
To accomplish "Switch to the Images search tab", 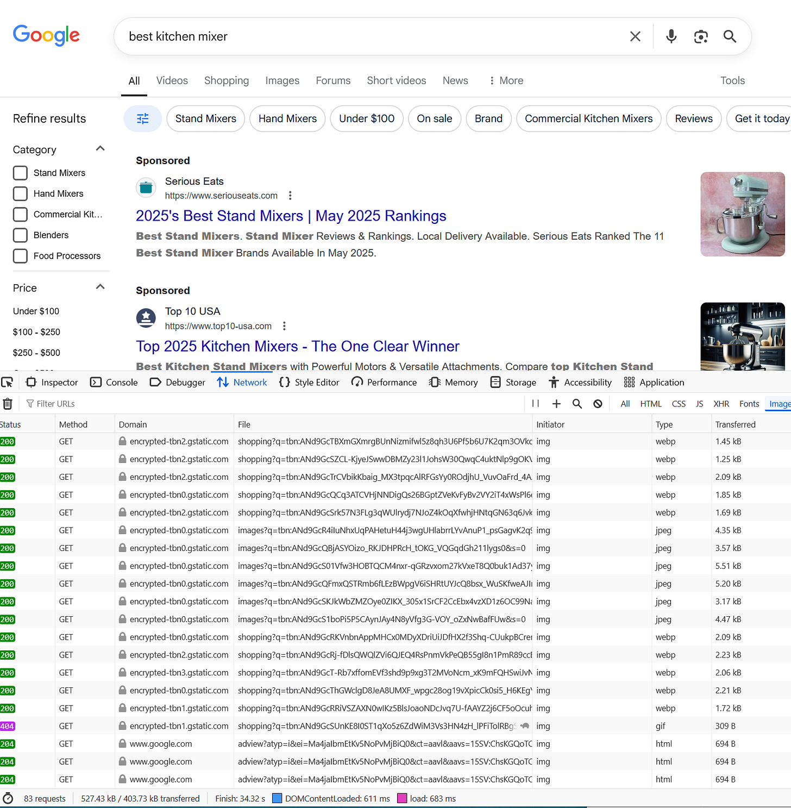I will [x=282, y=80].
